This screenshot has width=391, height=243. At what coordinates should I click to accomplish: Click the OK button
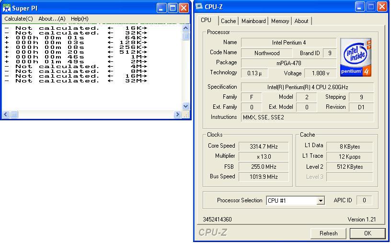tap(368, 233)
